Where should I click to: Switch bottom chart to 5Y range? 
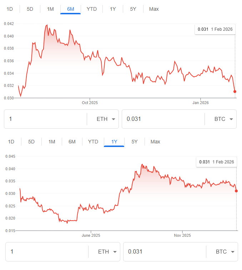tap(135, 142)
